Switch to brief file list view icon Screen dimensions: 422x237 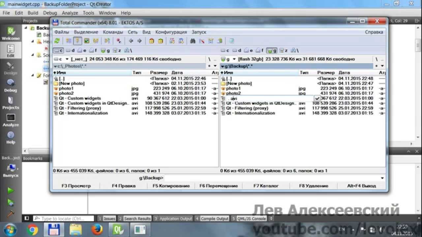pyautogui.click(x=69, y=41)
